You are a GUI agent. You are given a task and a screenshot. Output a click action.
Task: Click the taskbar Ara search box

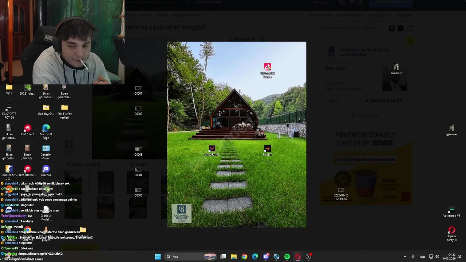pyautogui.click(x=191, y=257)
